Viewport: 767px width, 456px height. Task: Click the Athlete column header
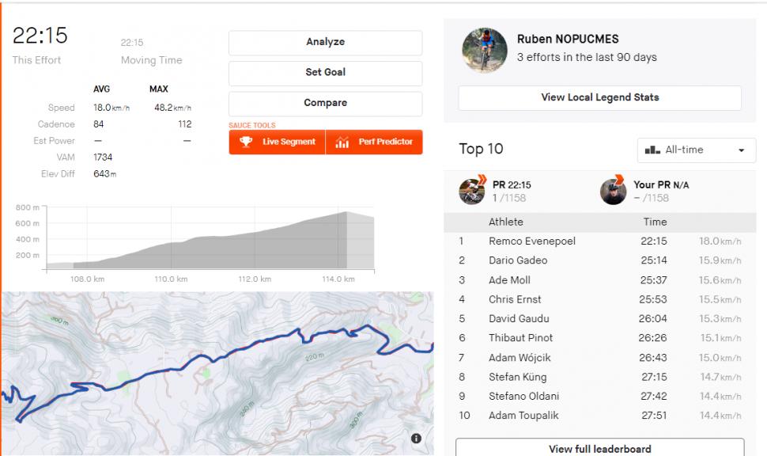click(x=506, y=222)
